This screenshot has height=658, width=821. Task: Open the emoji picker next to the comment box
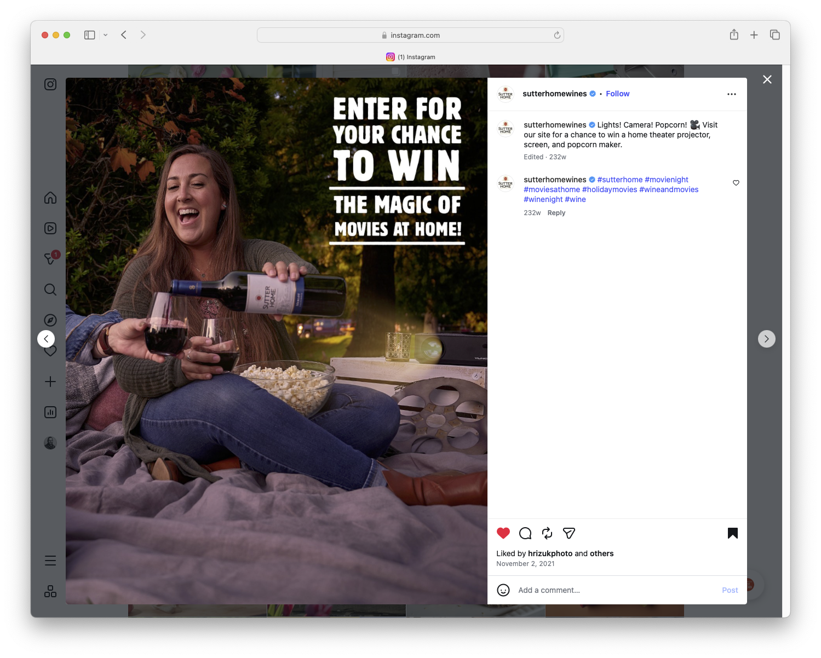pyautogui.click(x=503, y=590)
